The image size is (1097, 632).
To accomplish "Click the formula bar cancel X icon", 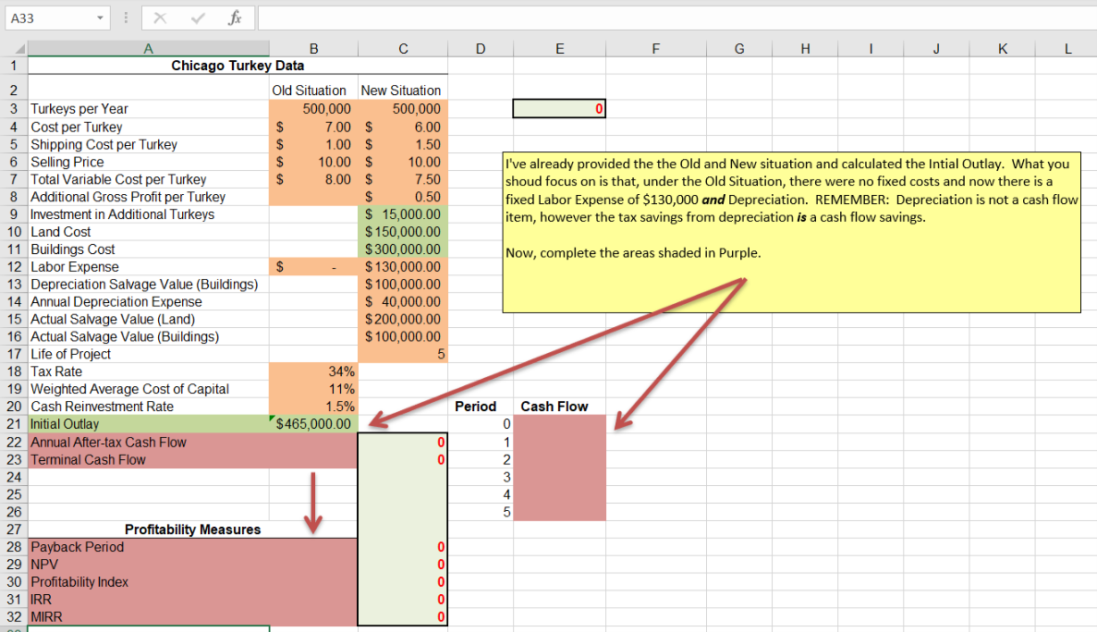I will click(160, 18).
